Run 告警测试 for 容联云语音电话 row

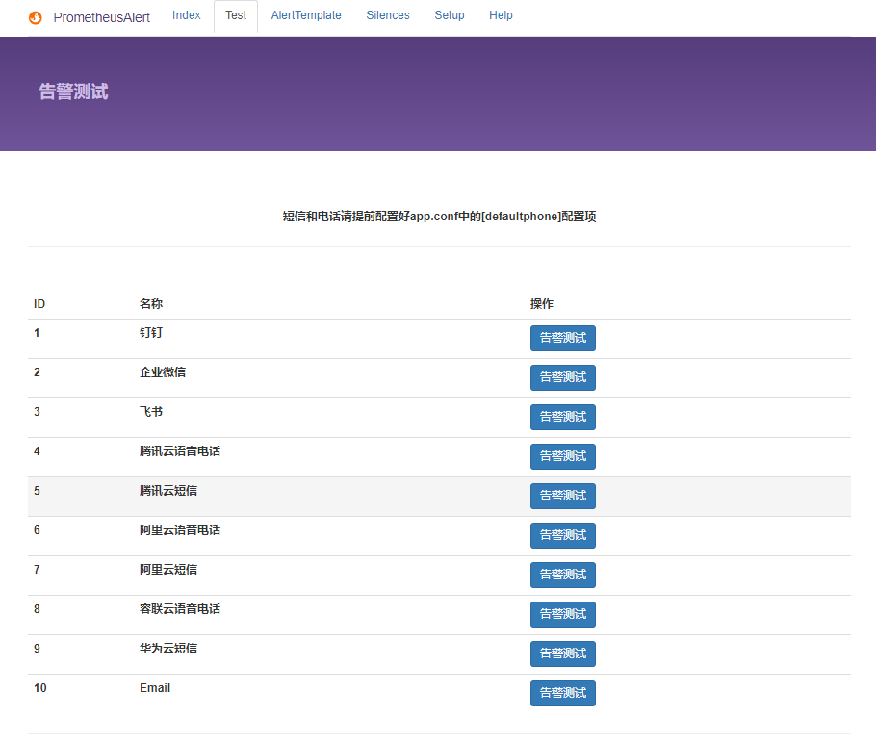click(x=562, y=614)
